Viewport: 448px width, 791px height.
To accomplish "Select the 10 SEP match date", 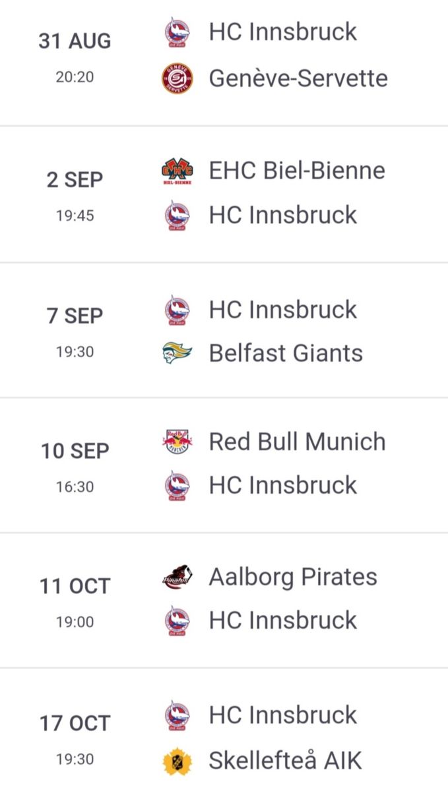I will point(75,452).
